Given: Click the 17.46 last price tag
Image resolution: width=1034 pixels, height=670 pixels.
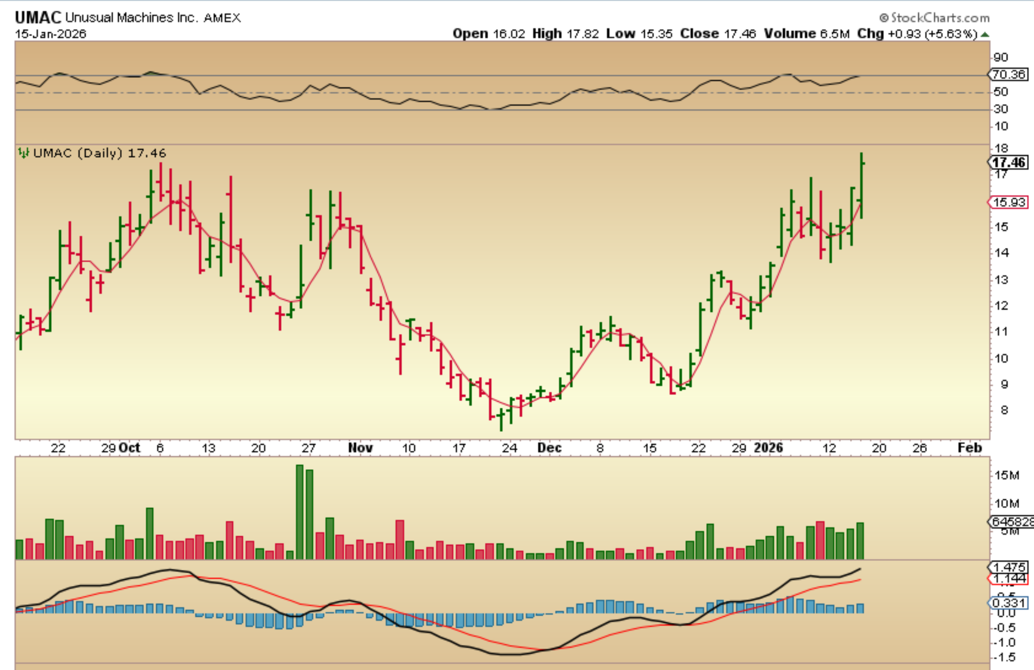Looking at the screenshot, I should [1008, 163].
